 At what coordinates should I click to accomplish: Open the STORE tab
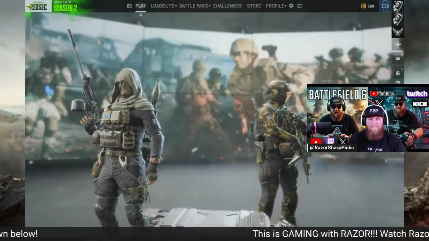click(254, 6)
